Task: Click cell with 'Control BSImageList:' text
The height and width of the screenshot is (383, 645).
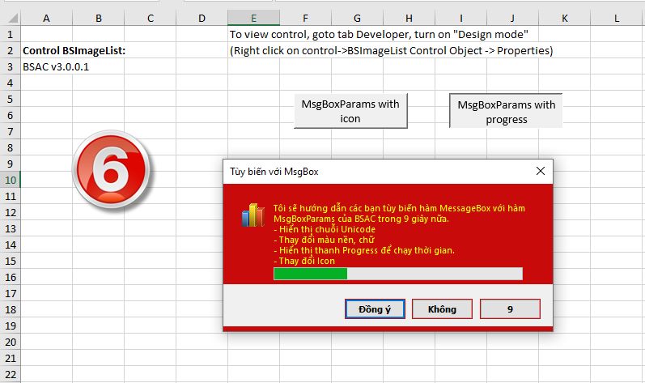Action: [x=74, y=50]
